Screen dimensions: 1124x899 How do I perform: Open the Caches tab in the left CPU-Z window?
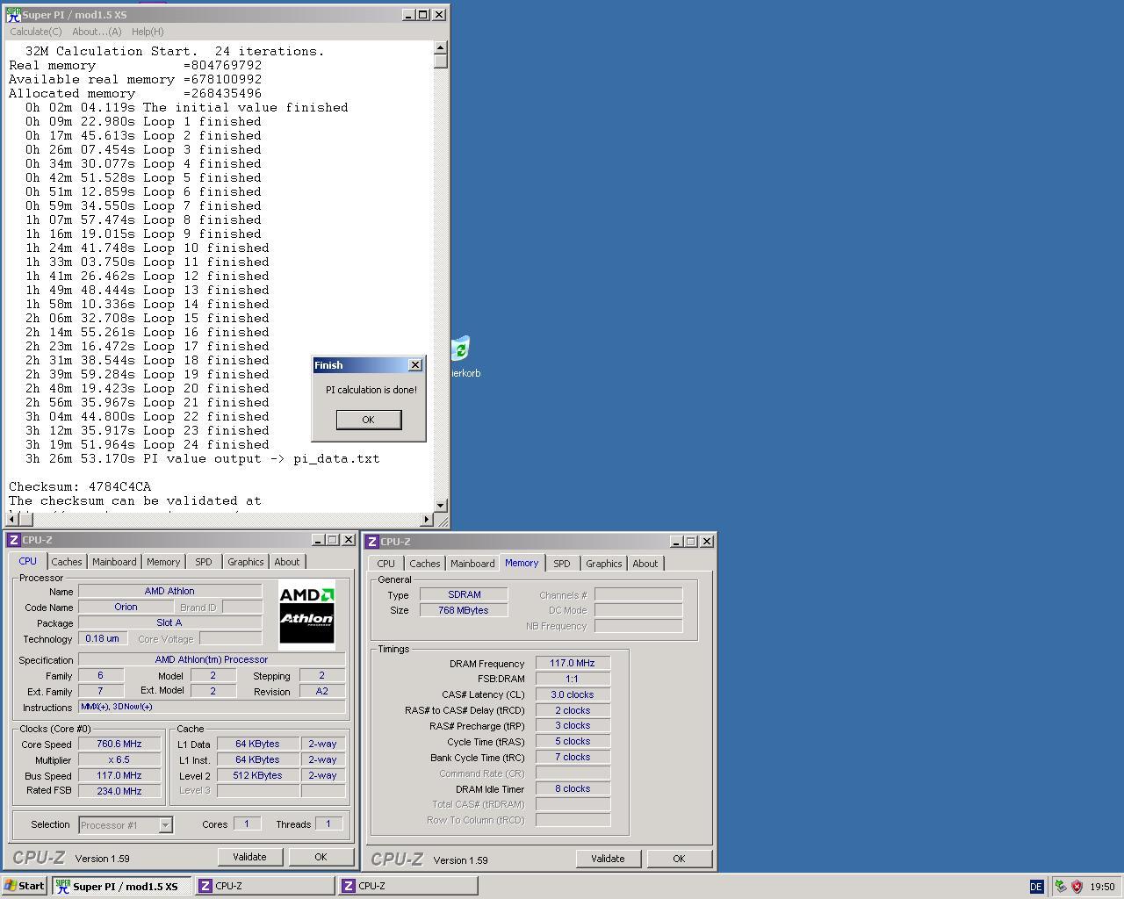coord(67,562)
